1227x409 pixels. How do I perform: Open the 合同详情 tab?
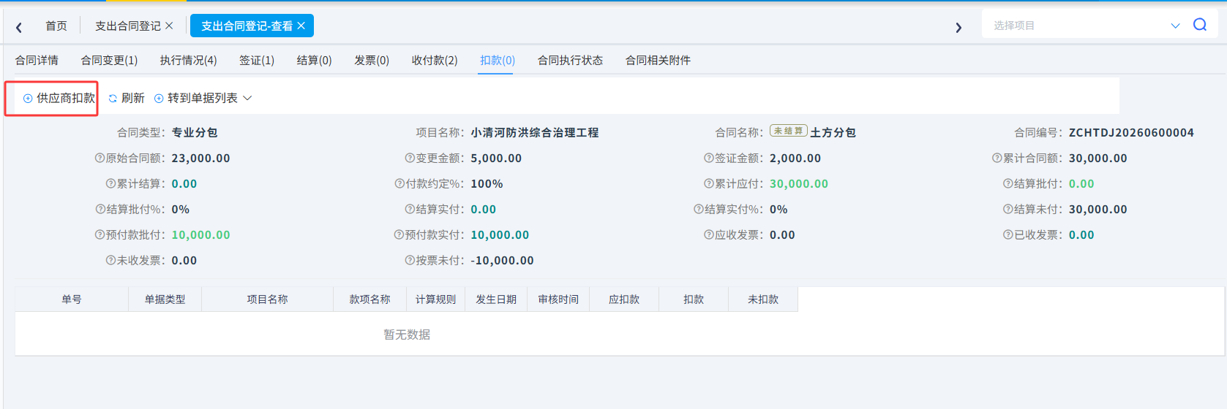[37, 60]
